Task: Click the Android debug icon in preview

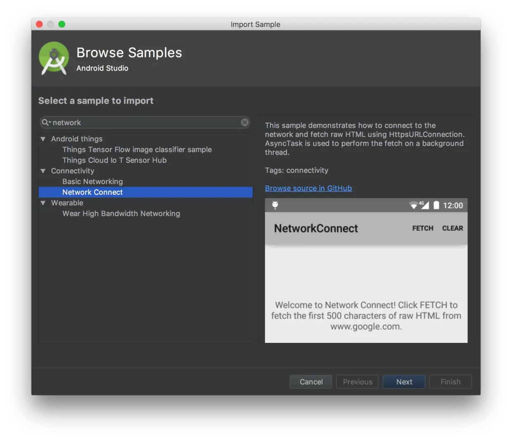Action: [275, 205]
